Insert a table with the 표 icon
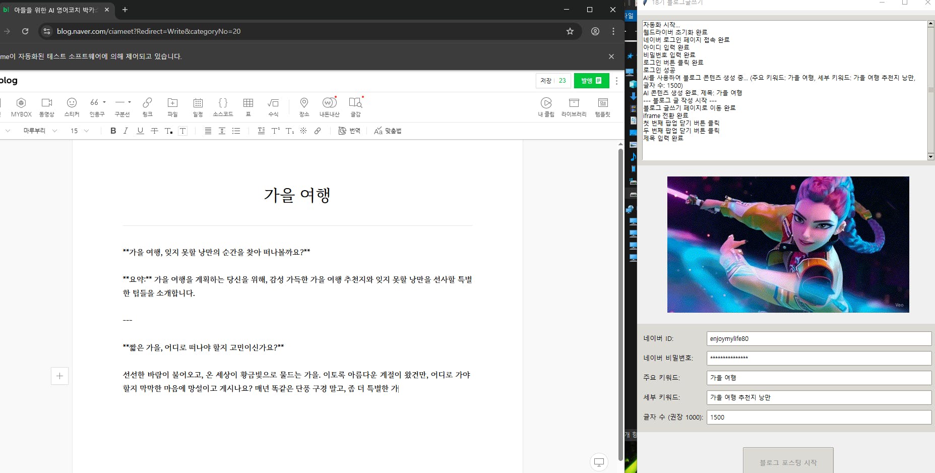935x473 pixels. pos(248,107)
